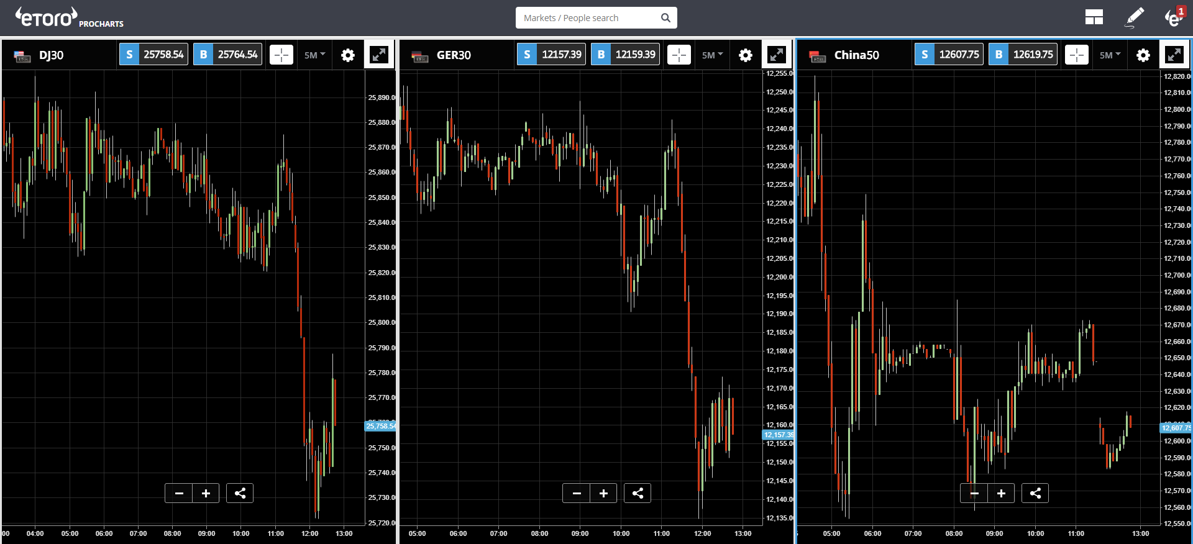This screenshot has height=544, width=1193.
Task: Expand the GER30 chart to fullscreen
Action: [x=777, y=55]
